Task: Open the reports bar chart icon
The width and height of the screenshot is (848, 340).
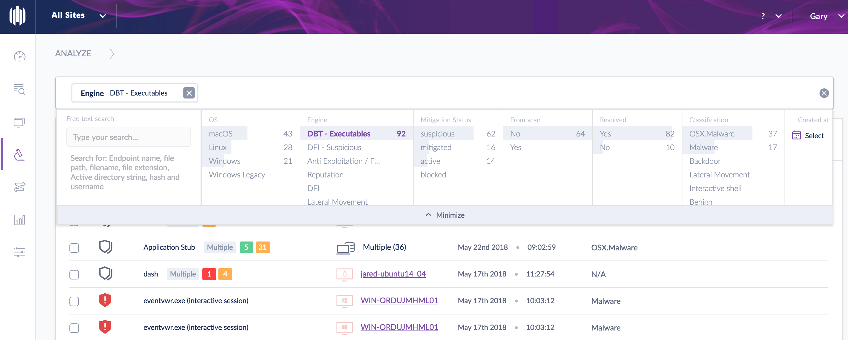Action: point(19,220)
